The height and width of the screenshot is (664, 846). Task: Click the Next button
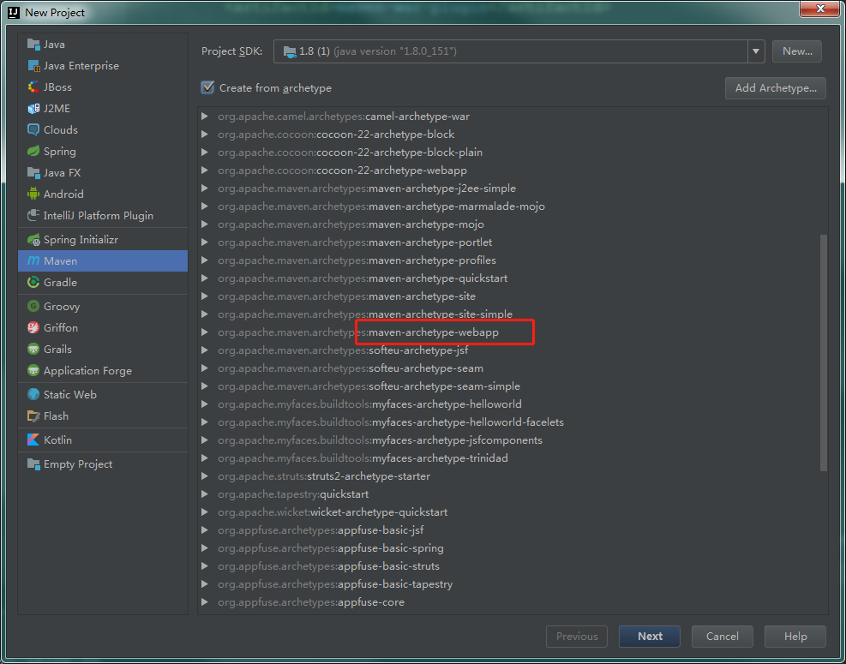pyautogui.click(x=650, y=637)
